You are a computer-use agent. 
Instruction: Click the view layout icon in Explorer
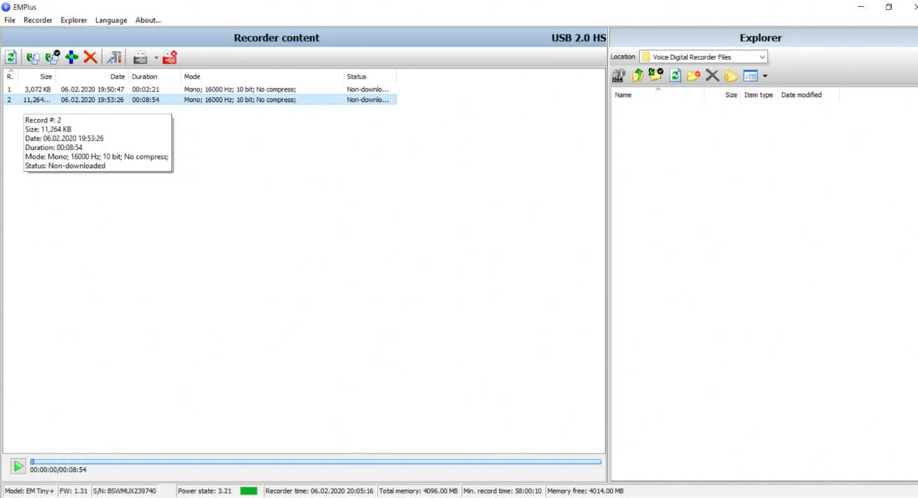[x=750, y=76]
